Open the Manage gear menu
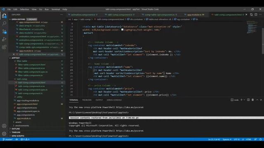The image size is (264, 148). coord(4,134)
